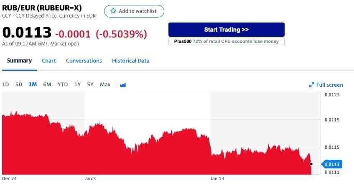This screenshot has height=186, width=354.
Task: Open the Summary tab
Action: 19,61
